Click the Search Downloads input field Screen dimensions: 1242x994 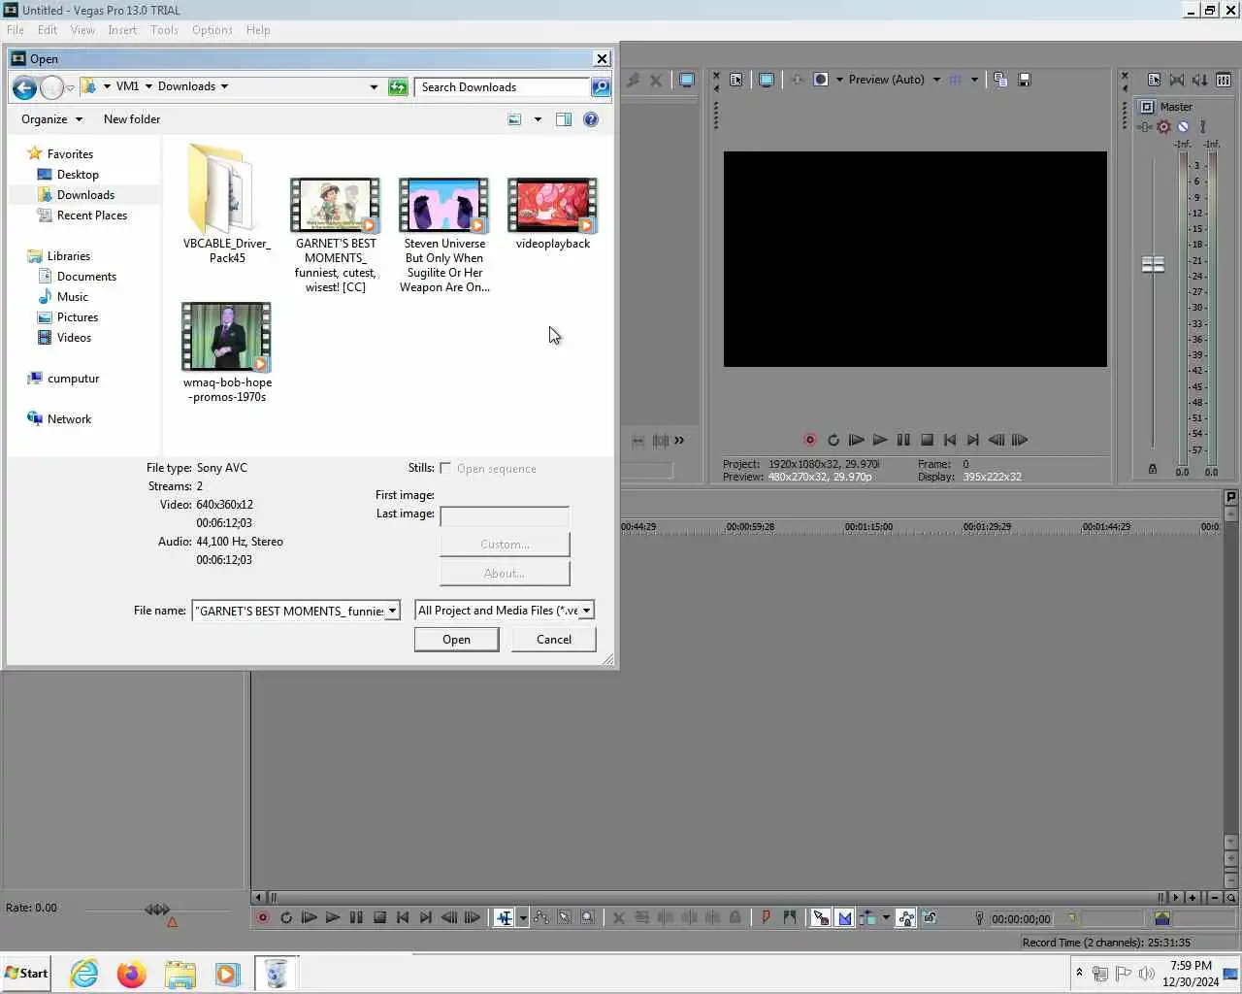[x=502, y=87]
